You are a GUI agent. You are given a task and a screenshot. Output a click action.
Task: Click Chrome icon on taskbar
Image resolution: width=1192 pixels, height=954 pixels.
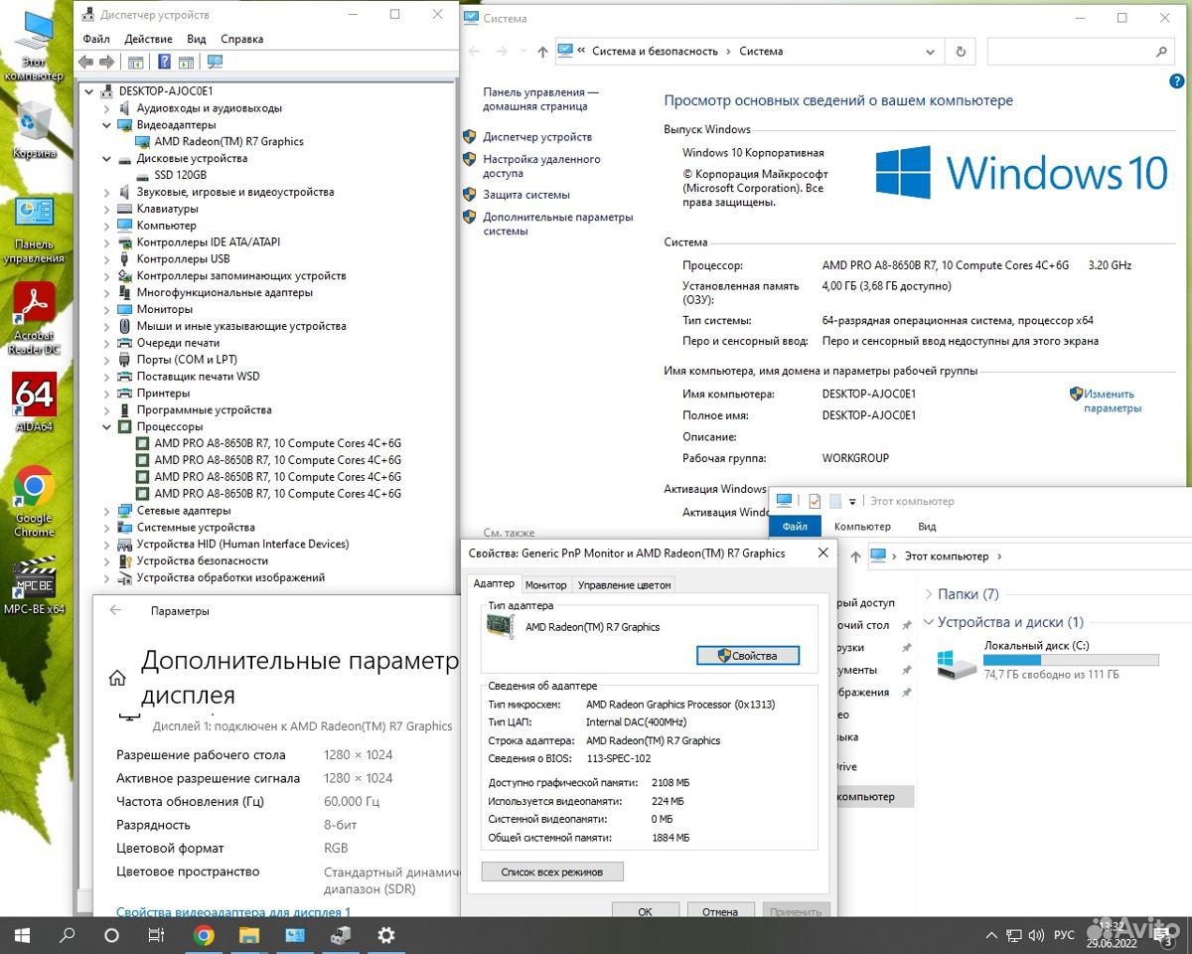click(x=204, y=935)
